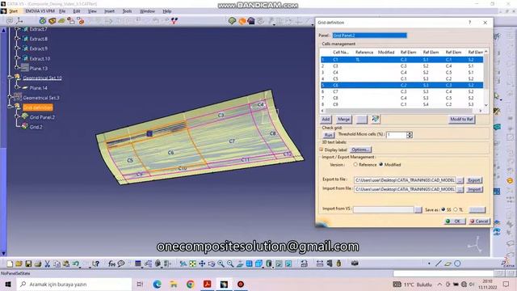The height and width of the screenshot is (291, 517).
Task: Click the Cut scissors icon
Action: click(x=47, y=264)
